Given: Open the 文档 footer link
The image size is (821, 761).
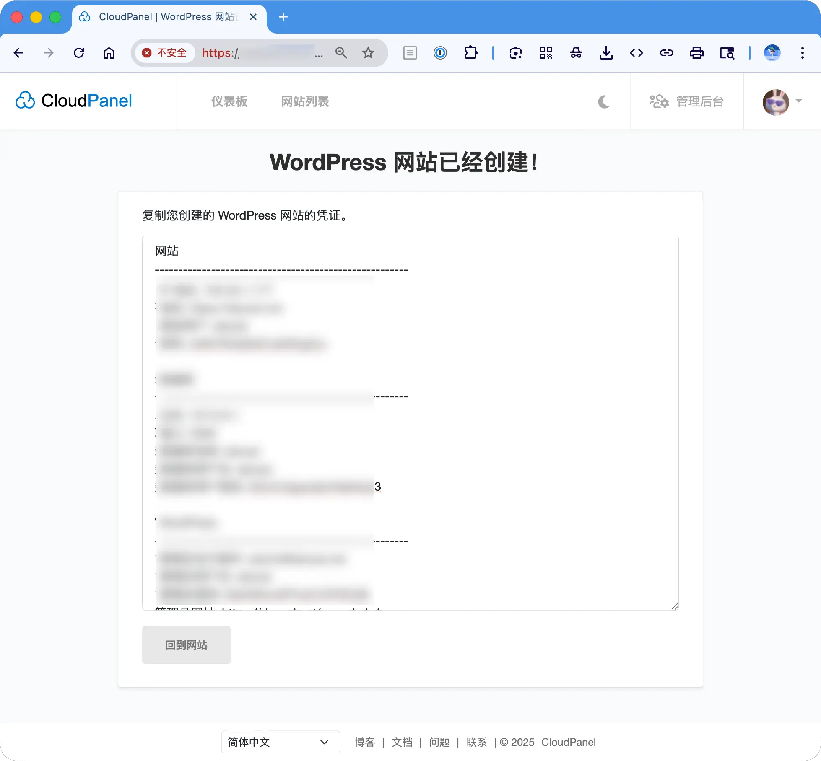Looking at the screenshot, I should tap(401, 742).
